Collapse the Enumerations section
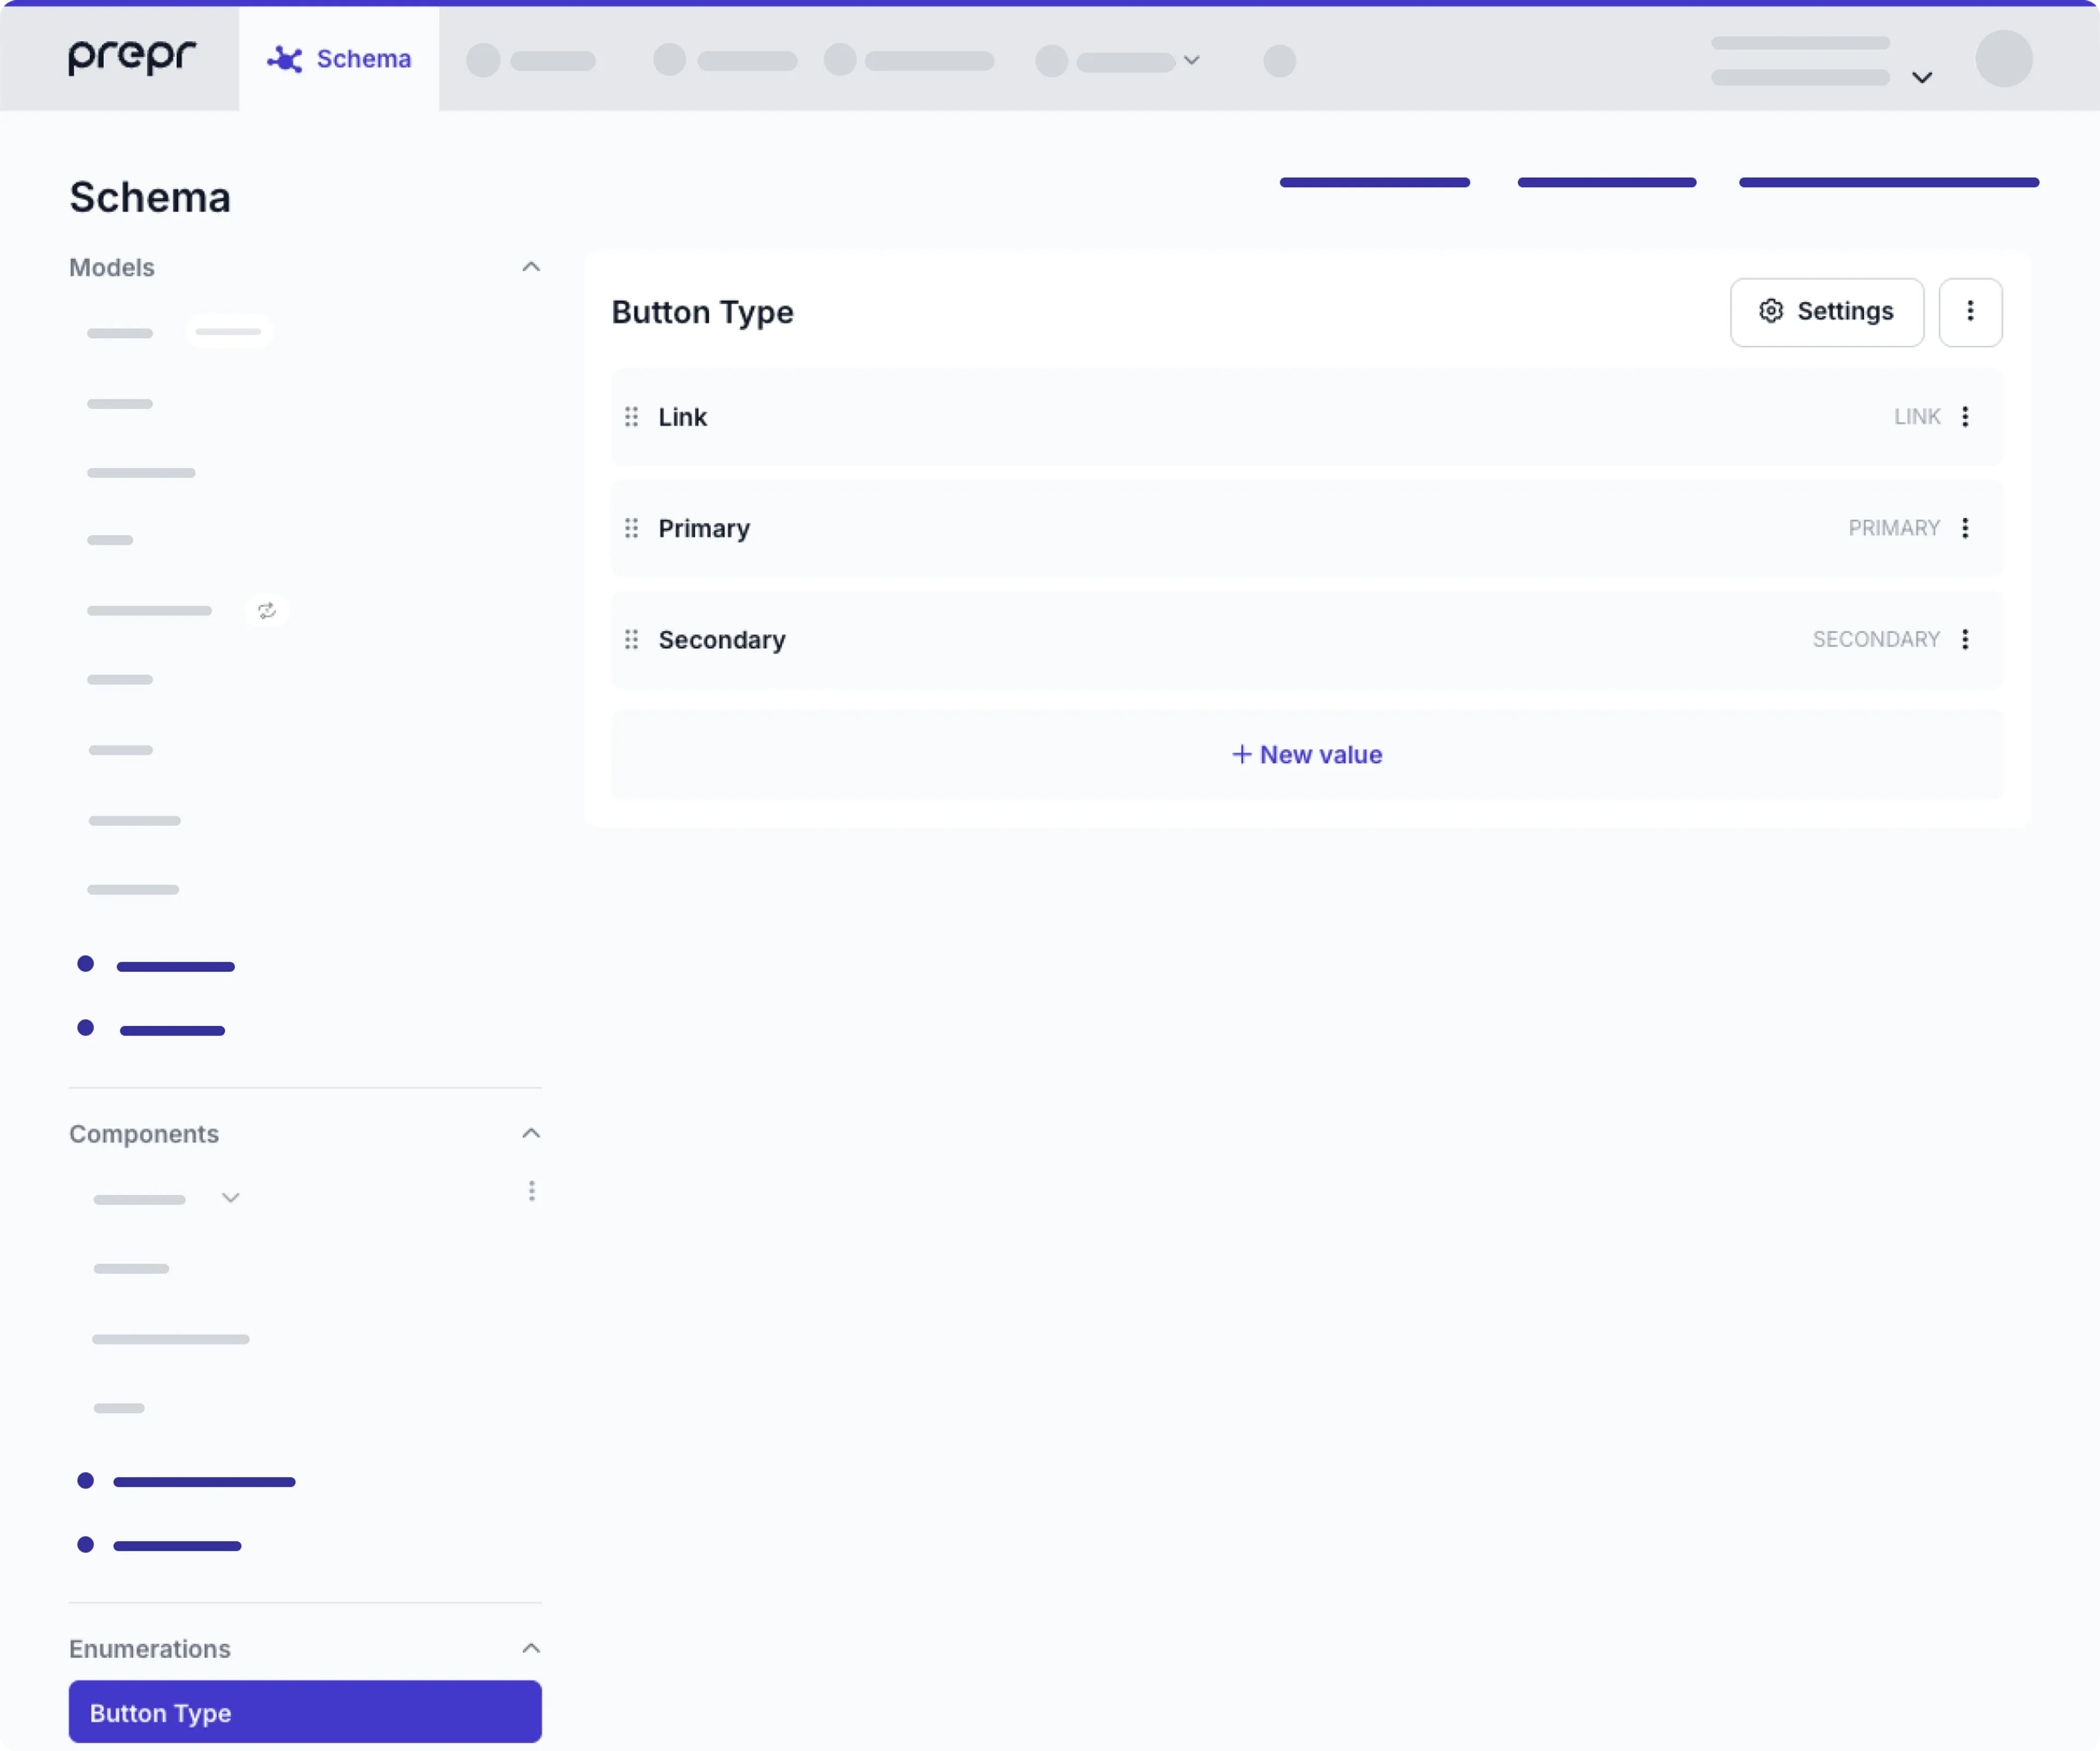The image size is (2100, 1751). tap(531, 1648)
